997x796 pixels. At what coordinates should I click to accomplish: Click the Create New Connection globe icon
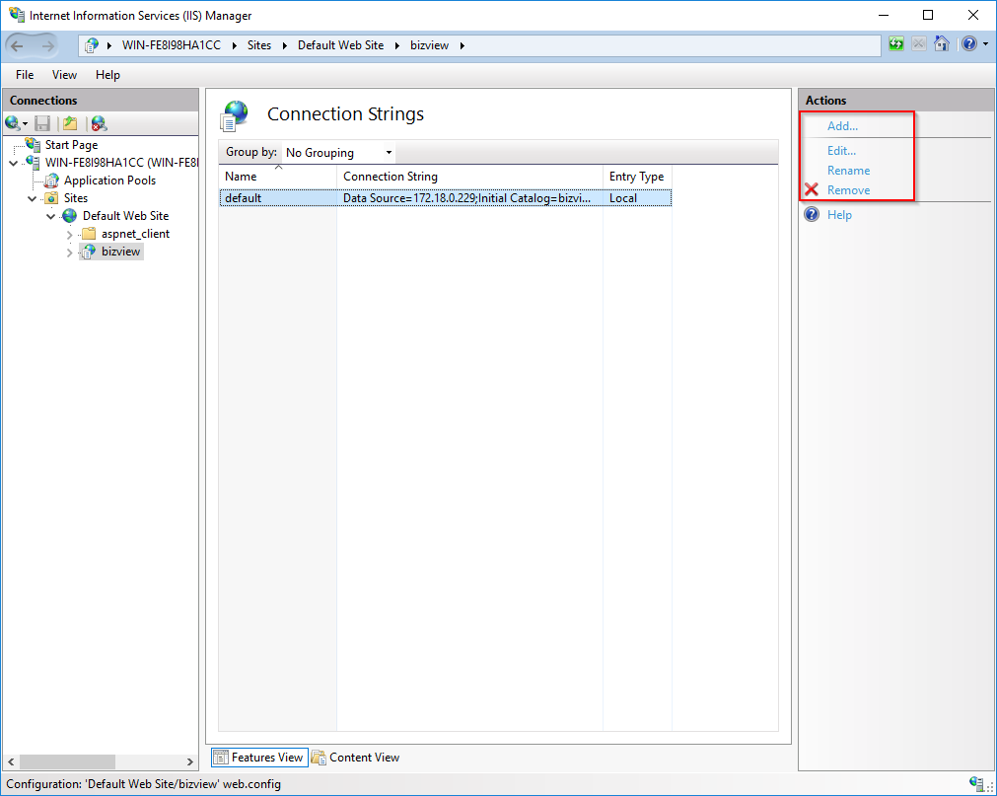click(12, 122)
